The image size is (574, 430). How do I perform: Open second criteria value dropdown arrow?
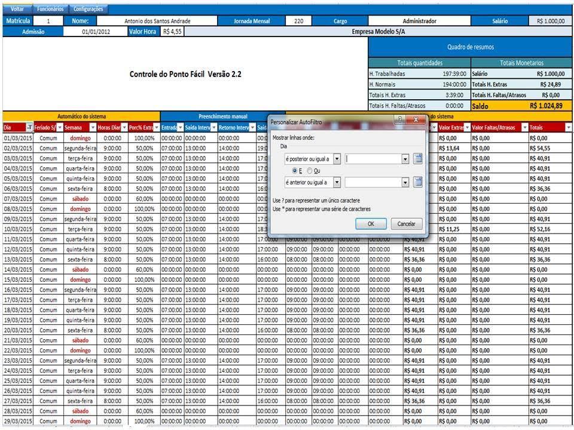[x=405, y=182]
